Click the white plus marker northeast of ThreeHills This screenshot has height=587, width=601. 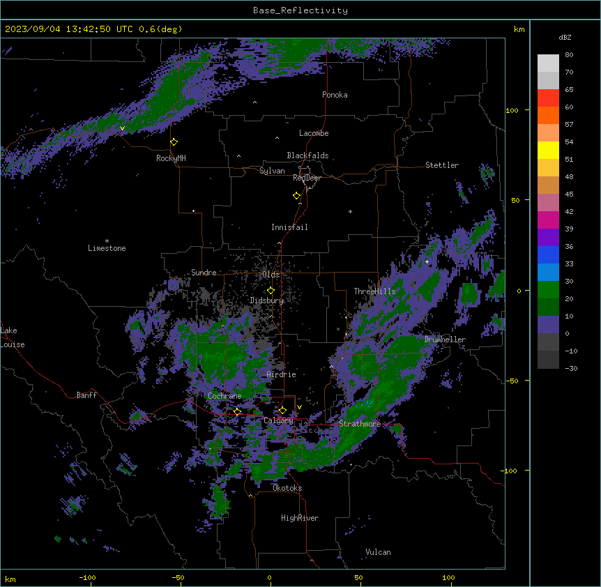coord(427,261)
